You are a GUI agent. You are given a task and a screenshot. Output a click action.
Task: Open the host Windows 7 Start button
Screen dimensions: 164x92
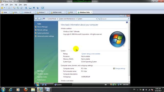point(3,90)
